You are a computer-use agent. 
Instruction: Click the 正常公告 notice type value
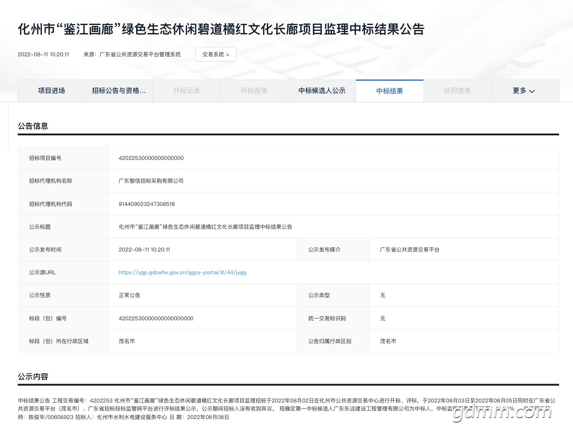coord(129,295)
